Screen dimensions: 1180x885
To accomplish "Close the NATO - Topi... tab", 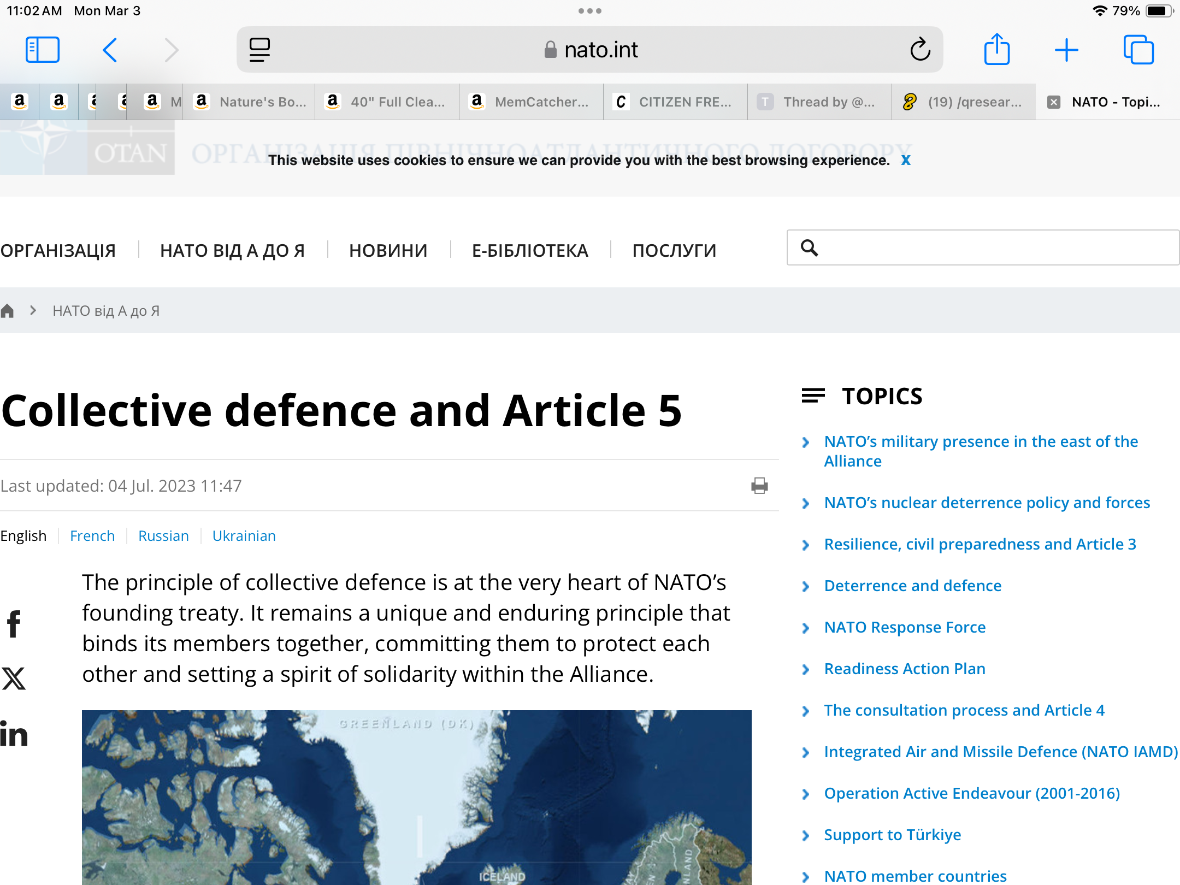I will point(1054,102).
